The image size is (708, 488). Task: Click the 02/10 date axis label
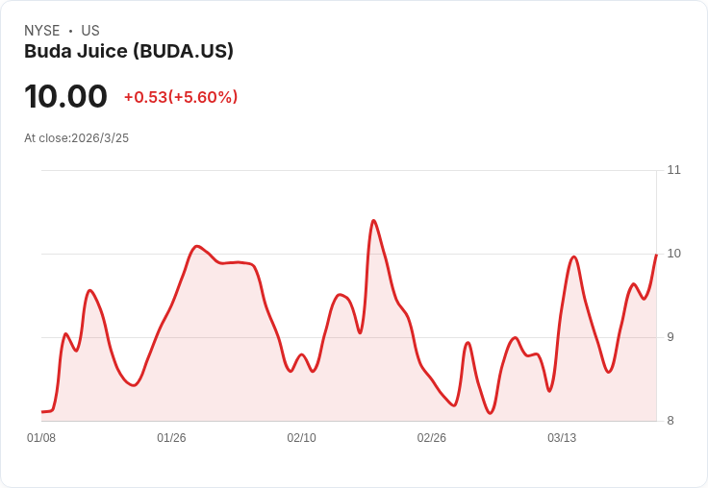click(301, 438)
